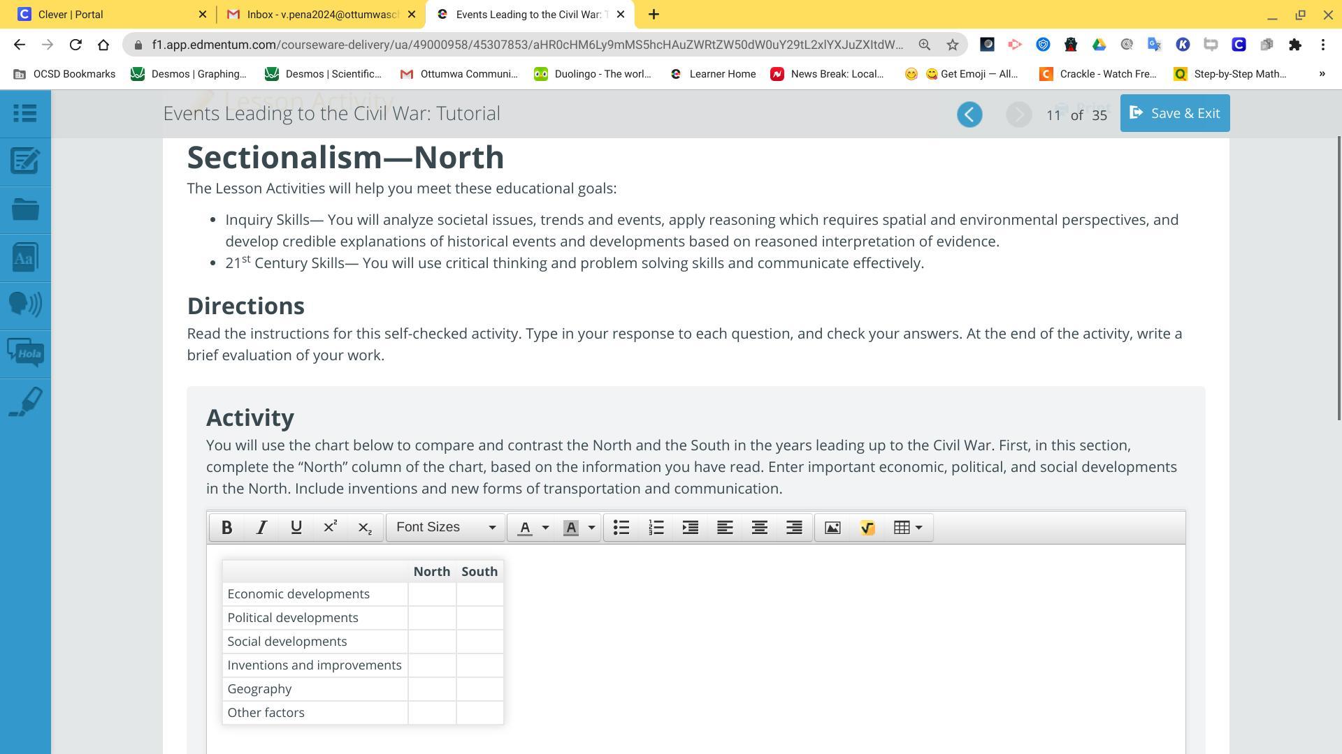Align text to the right
The width and height of the screenshot is (1342, 754).
(x=794, y=528)
